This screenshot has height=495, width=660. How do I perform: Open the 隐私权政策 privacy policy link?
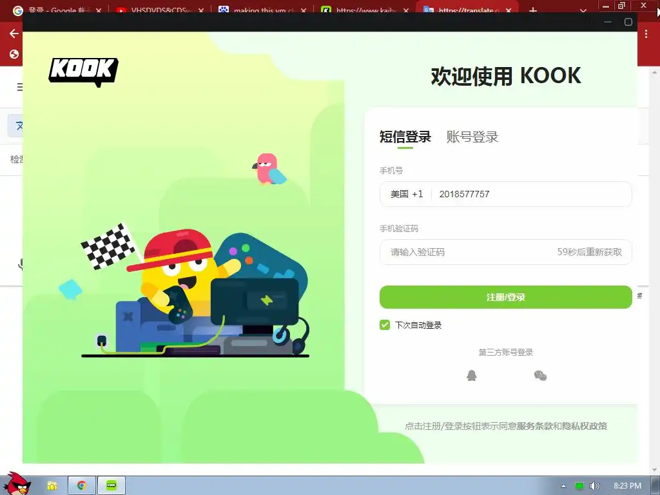pos(585,426)
